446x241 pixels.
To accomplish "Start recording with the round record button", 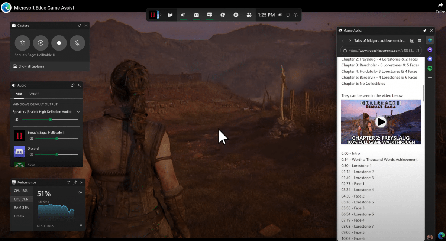I will (59, 43).
